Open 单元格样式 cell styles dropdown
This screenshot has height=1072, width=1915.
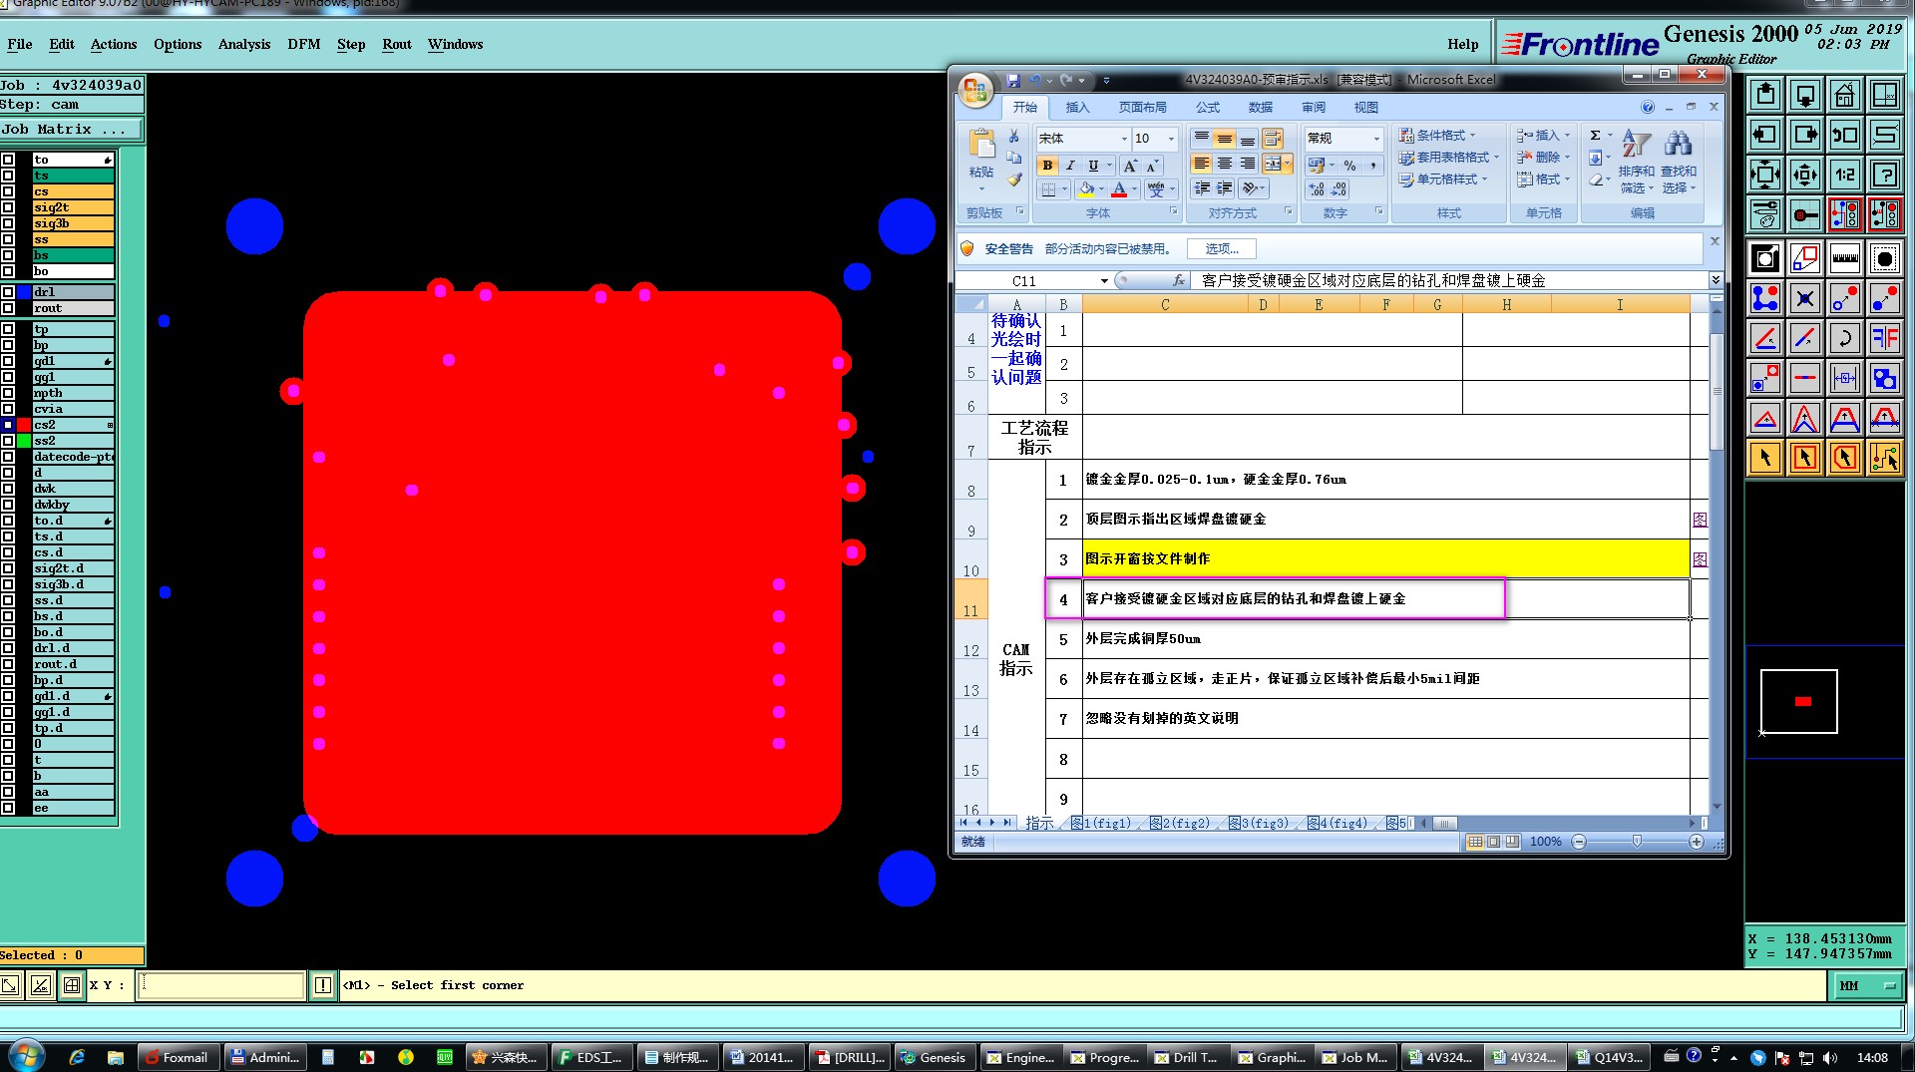(x=1442, y=179)
